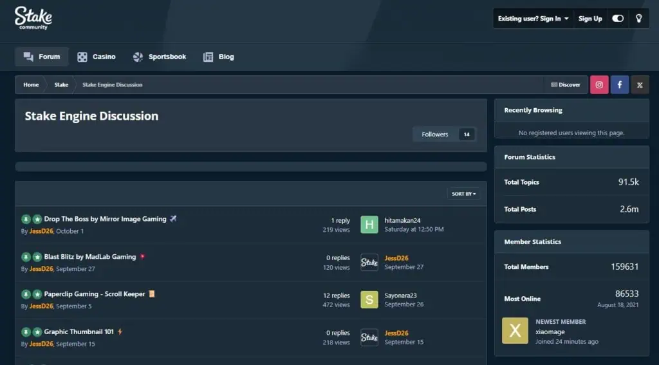Go to the Blog tab
Viewport: 659px width, 365px height.
point(219,57)
